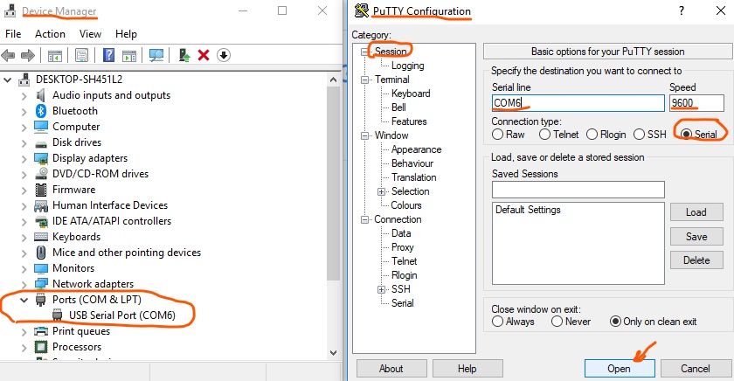
Task: Open the View menu in Device Manager
Action: pos(91,34)
